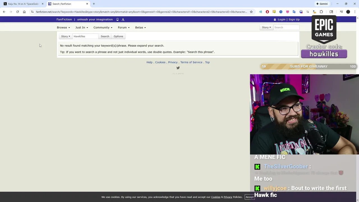This screenshot has width=359, height=202.
Task: Click the 'No result found' message text
Action: 112,45
